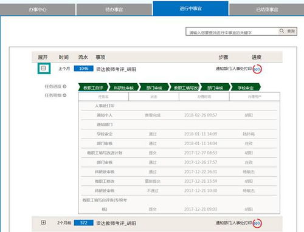
Task: Click the 572 serial number badge
Action: (x=84, y=223)
